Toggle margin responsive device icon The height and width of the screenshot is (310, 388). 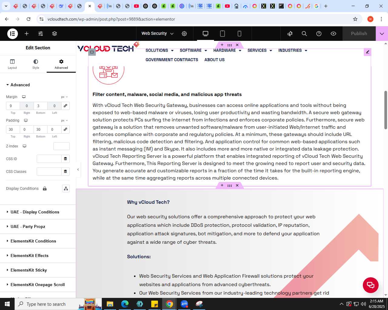[24, 97]
